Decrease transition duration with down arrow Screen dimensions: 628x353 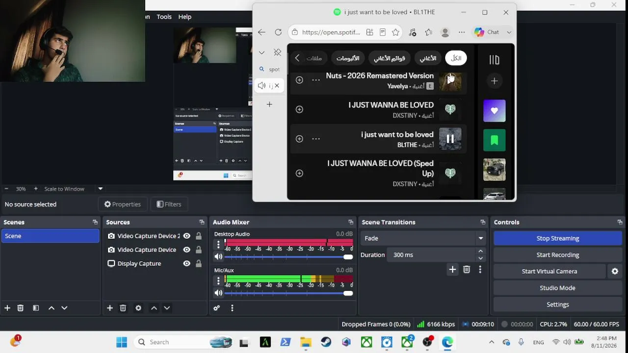(480, 258)
